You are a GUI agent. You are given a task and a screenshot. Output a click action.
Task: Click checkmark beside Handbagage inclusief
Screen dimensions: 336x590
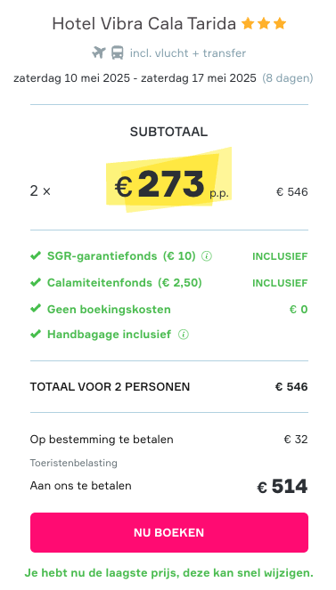coord(36,334)
